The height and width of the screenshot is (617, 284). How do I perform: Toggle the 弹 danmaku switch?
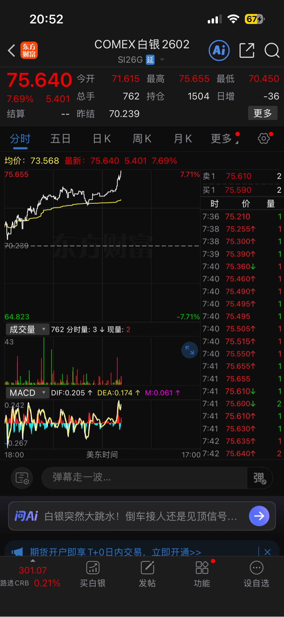(260, 478)
